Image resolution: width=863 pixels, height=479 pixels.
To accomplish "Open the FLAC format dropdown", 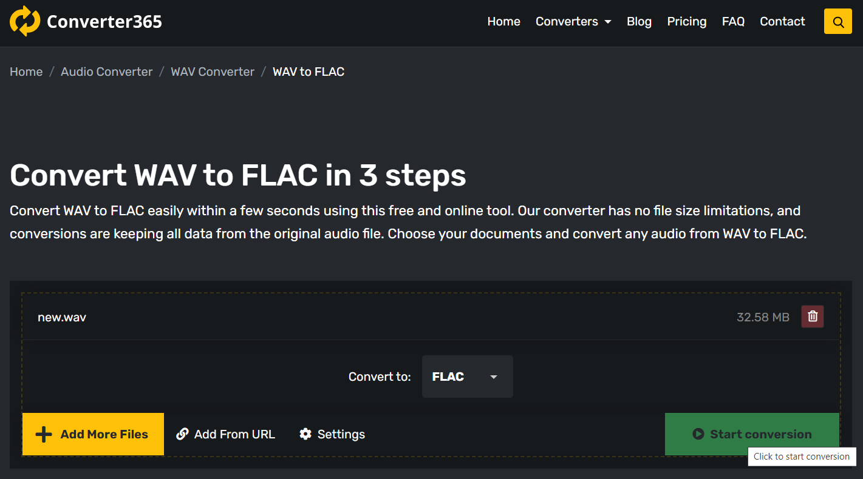I will (467, 377).
